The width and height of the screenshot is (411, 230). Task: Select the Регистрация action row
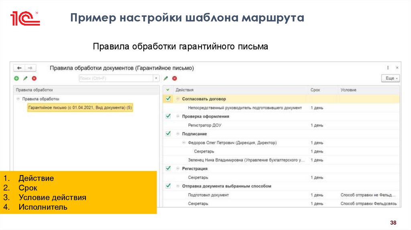pyautogui.click(x=281, y=169)
